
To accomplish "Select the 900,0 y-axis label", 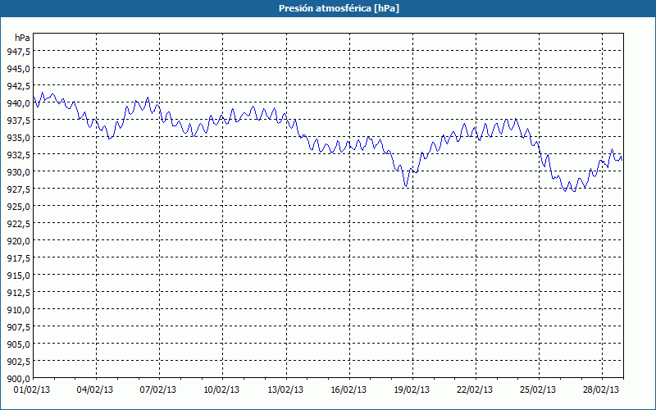I will tap(18, 378).
